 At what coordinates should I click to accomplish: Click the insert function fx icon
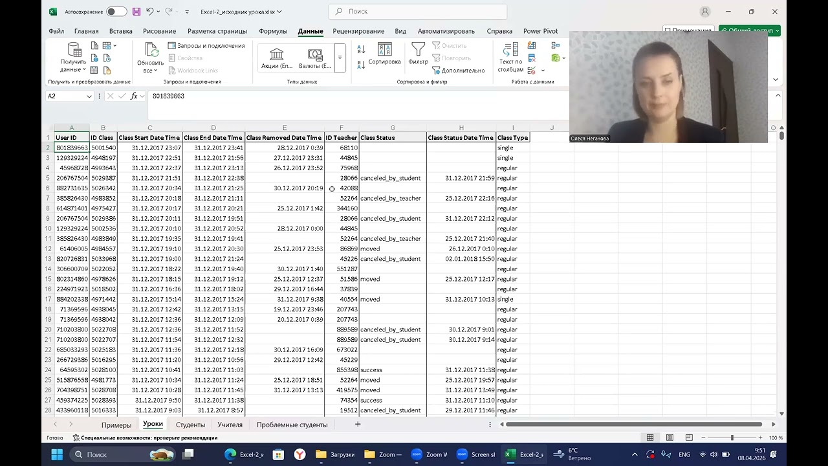click(x=134, y=96)
